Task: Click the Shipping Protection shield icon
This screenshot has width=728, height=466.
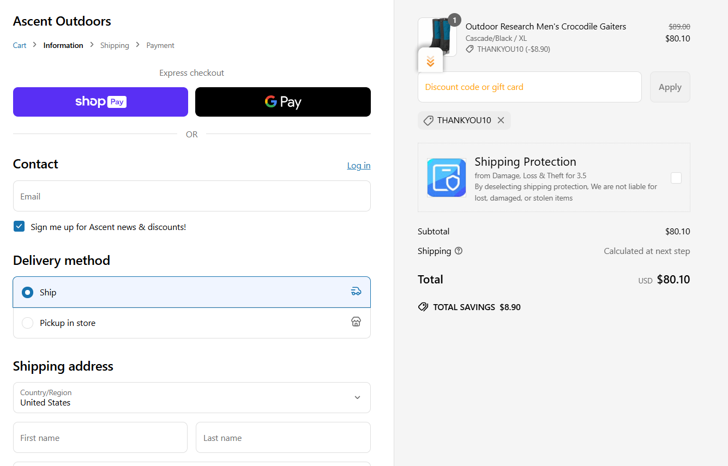Action: (x=447, y=178)
